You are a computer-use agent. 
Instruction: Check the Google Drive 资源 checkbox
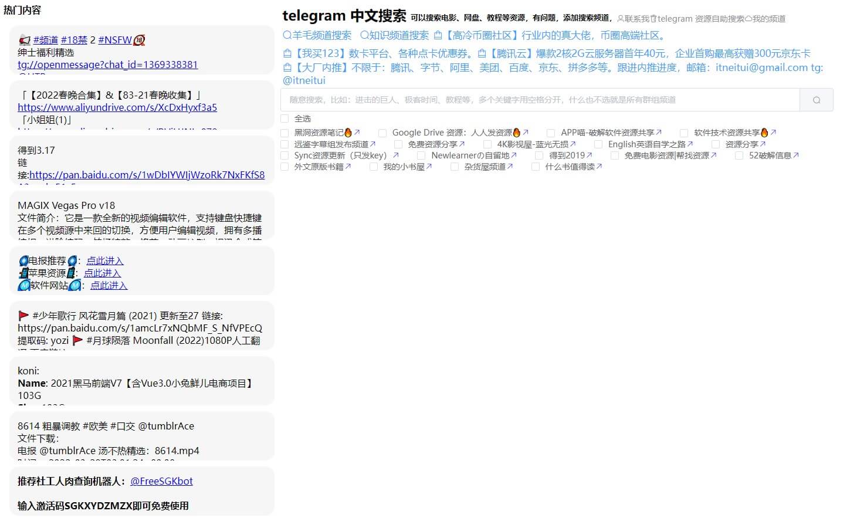click(382, 133)
